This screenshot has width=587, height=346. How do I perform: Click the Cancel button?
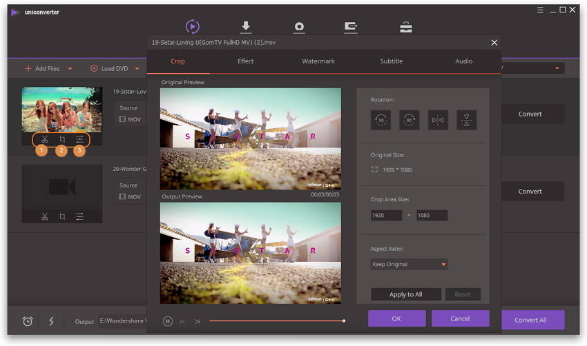tap(460, 318)
